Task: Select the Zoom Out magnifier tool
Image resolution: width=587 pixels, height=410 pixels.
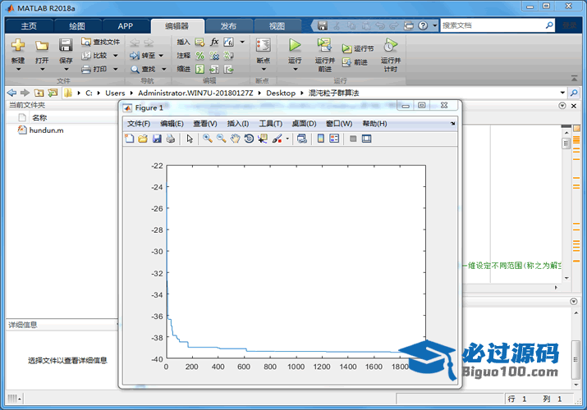Action: (x=221, y=139)
